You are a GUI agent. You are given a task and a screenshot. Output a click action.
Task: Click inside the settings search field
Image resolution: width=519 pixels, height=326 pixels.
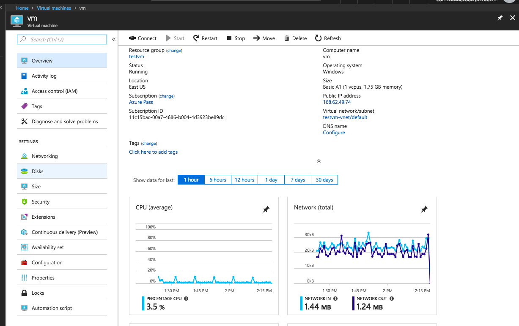pos(62,39)
